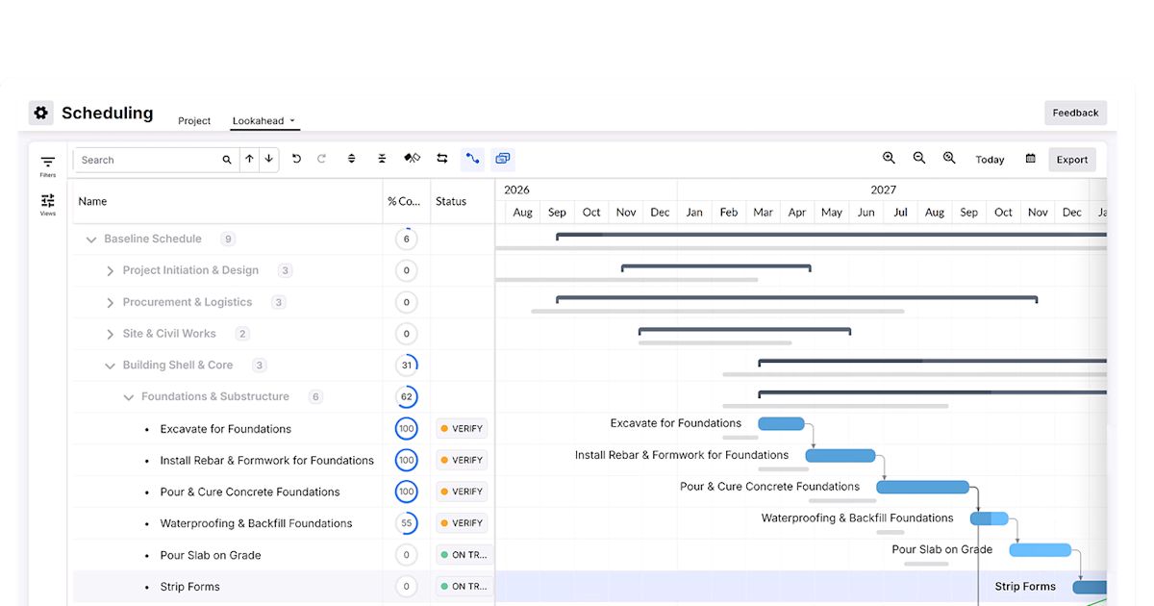Screen dimensions: 1154x606
Task: Click VERIFY status for Install Rebar & Formwork
Action: point(462,461)
